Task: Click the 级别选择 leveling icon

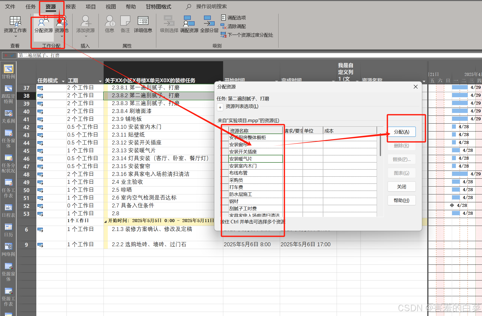Action: [169, 24]
